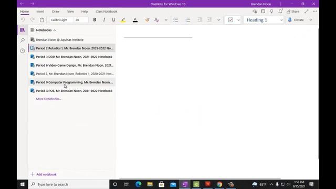
Task: Open Search with the magnifier sidebar icon
Action: [23, 40]
